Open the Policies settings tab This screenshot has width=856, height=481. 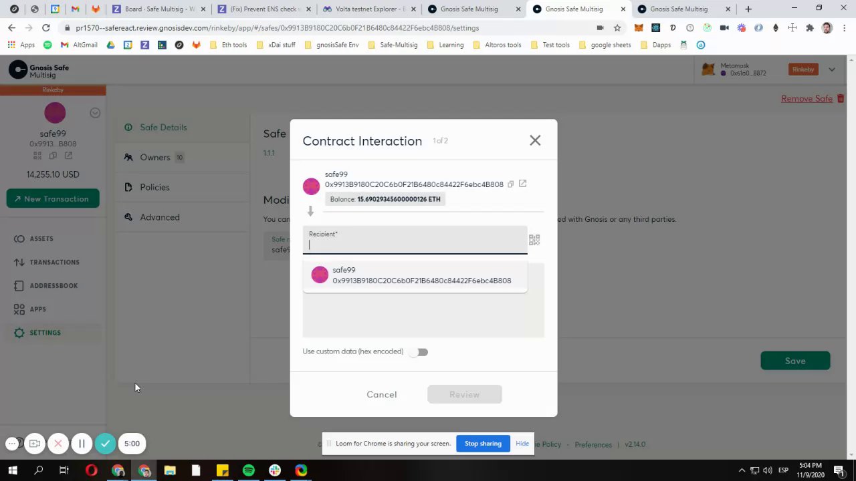pos(182,188)
